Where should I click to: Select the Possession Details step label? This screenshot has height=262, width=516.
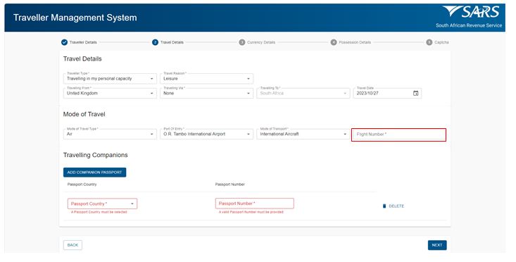[x=355, y=42]
